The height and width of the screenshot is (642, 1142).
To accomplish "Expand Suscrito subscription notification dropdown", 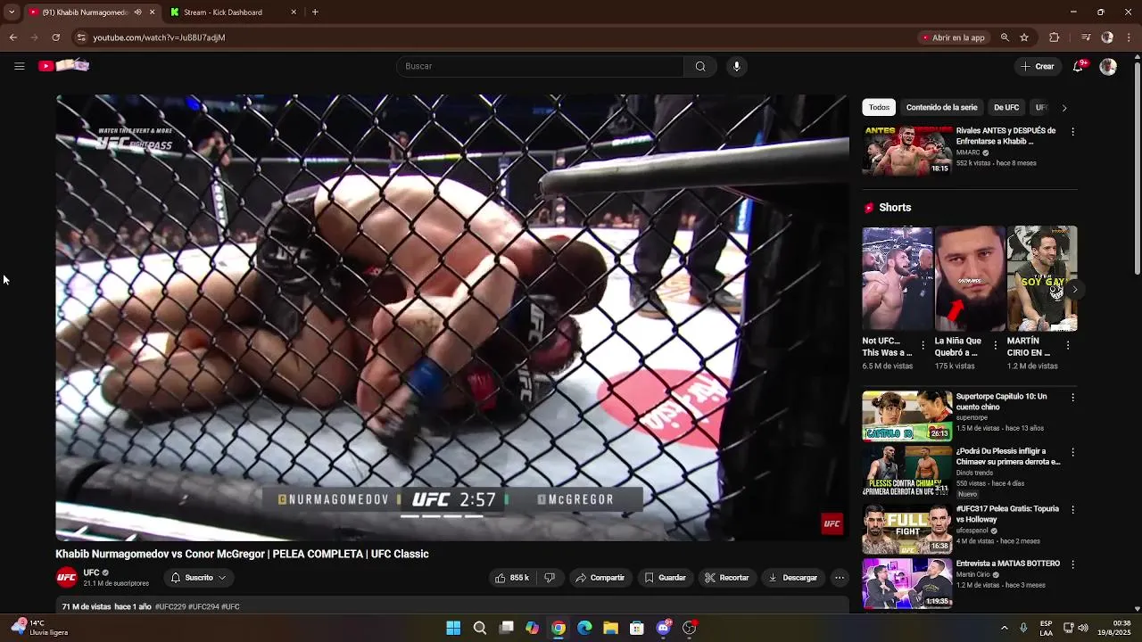I will tap(199, 578).
